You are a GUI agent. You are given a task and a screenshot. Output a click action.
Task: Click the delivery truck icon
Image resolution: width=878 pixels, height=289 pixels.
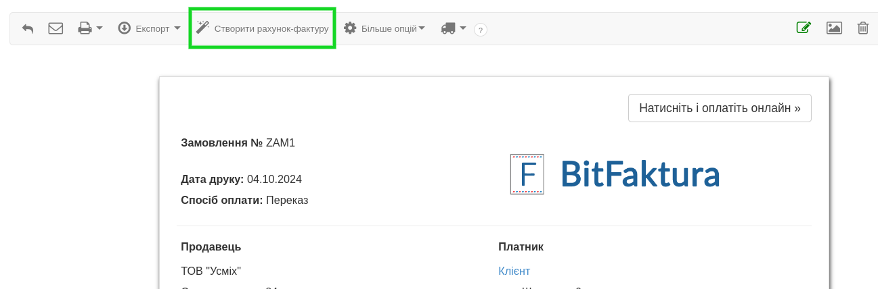click(448, 28)
